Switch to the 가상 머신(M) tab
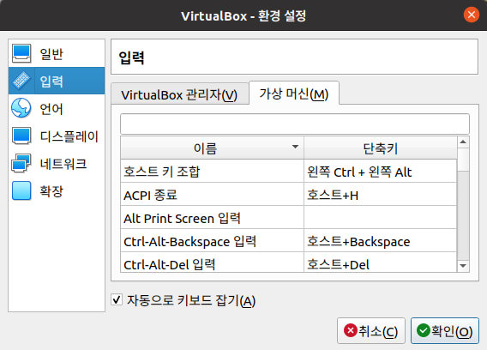 (294, 94)
